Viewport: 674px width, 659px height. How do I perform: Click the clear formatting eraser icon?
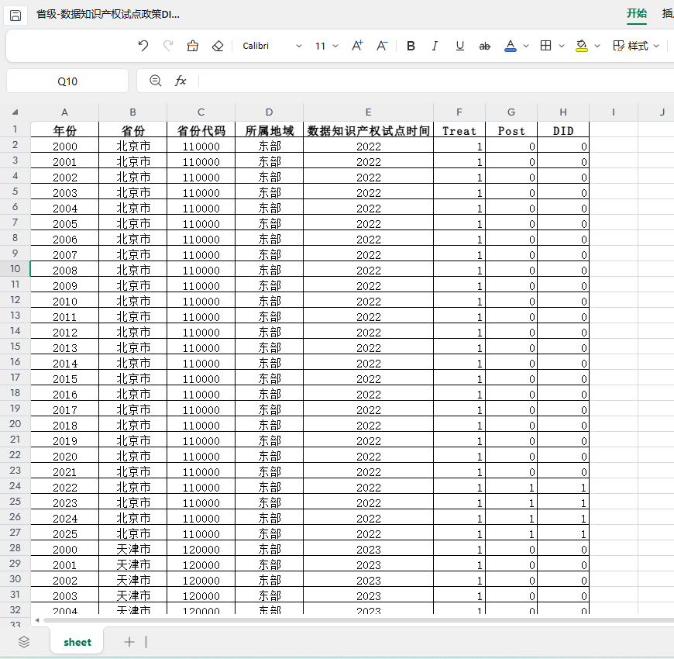(218, 46)
